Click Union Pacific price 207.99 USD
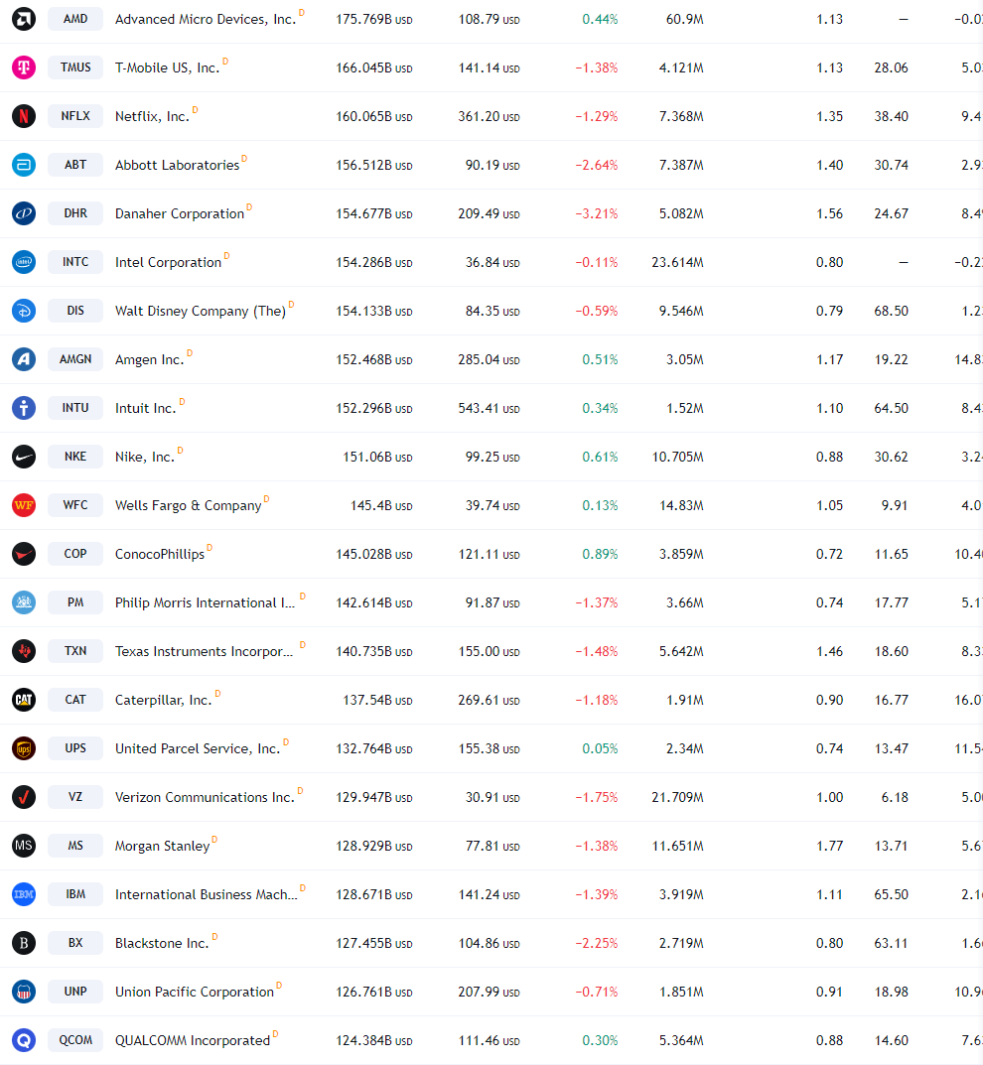983x1065 pixels. point(490,992)
